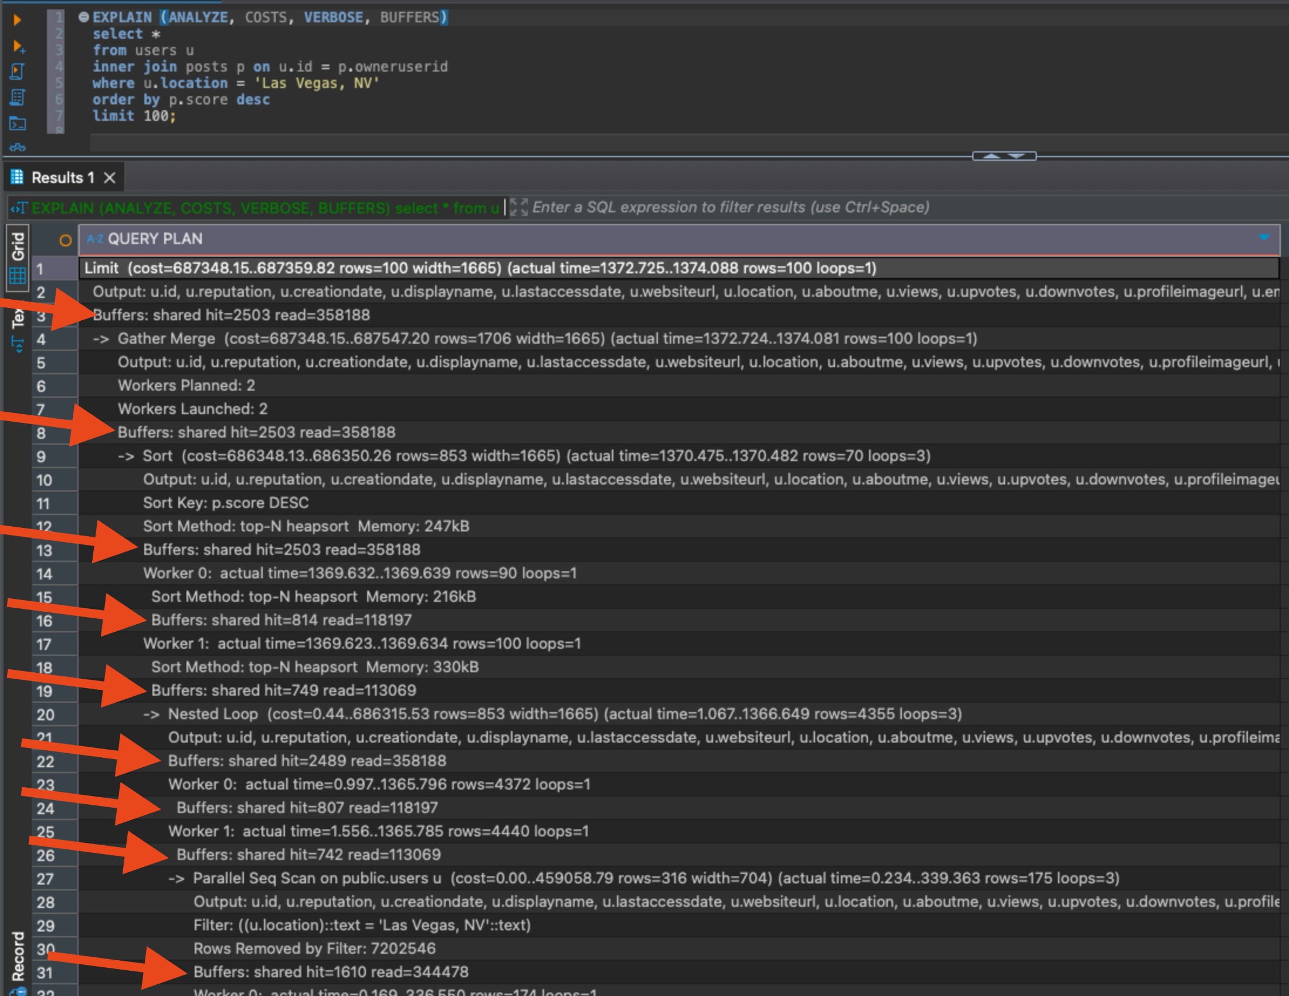
Task: Open the SQL console terminal icon
Action: click(18, 123)
